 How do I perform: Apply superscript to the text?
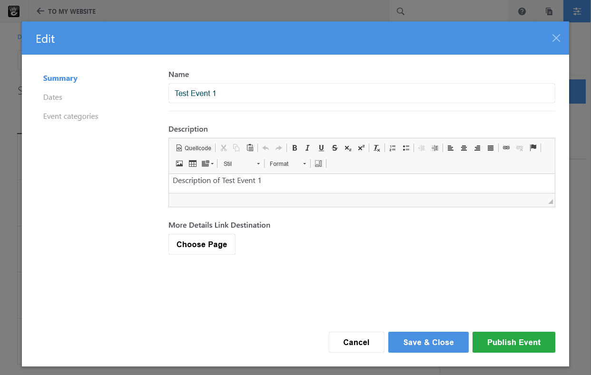click(361, 148)
